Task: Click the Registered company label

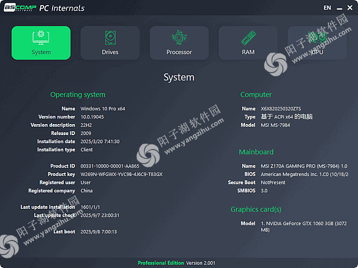Action: tap(51, 191)
